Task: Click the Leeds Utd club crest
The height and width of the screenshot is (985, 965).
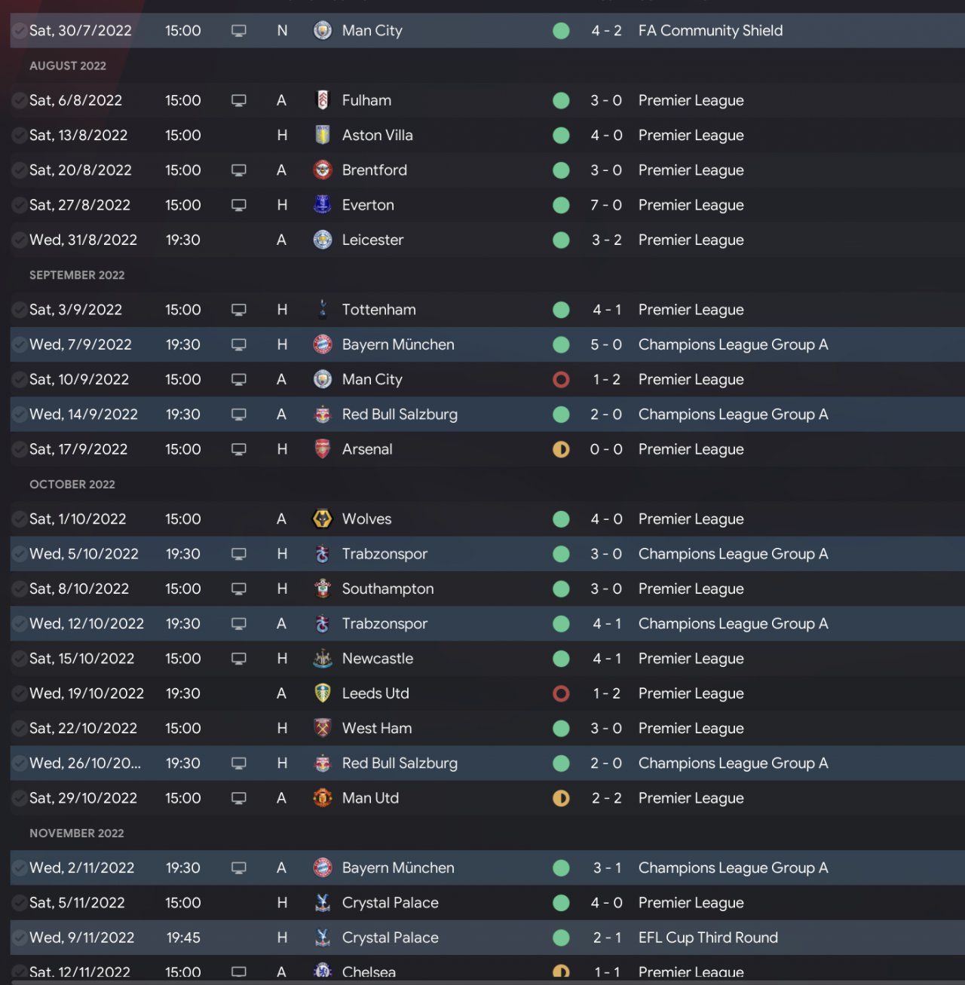Action: (x=323, y=693)
